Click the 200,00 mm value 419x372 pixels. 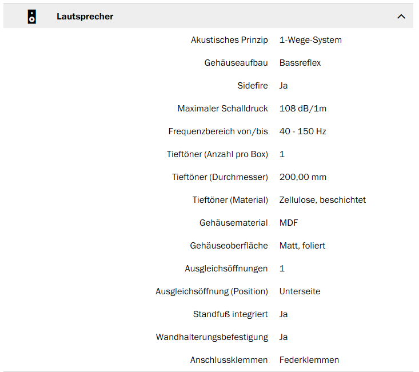click(x=303, y=177)
